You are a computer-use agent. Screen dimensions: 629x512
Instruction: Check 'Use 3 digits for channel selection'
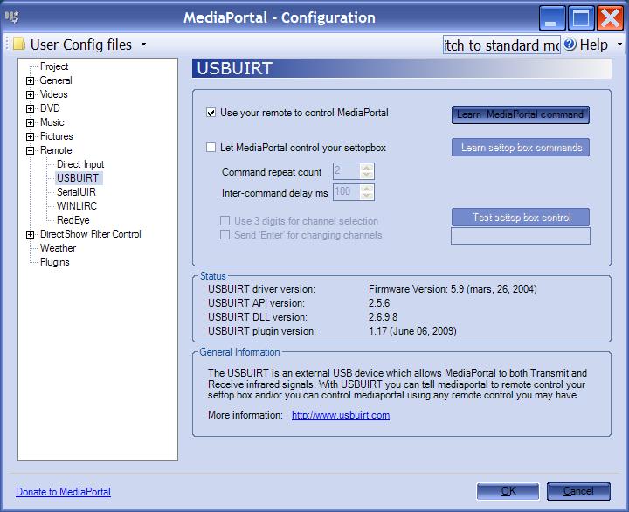click(225, 221)
